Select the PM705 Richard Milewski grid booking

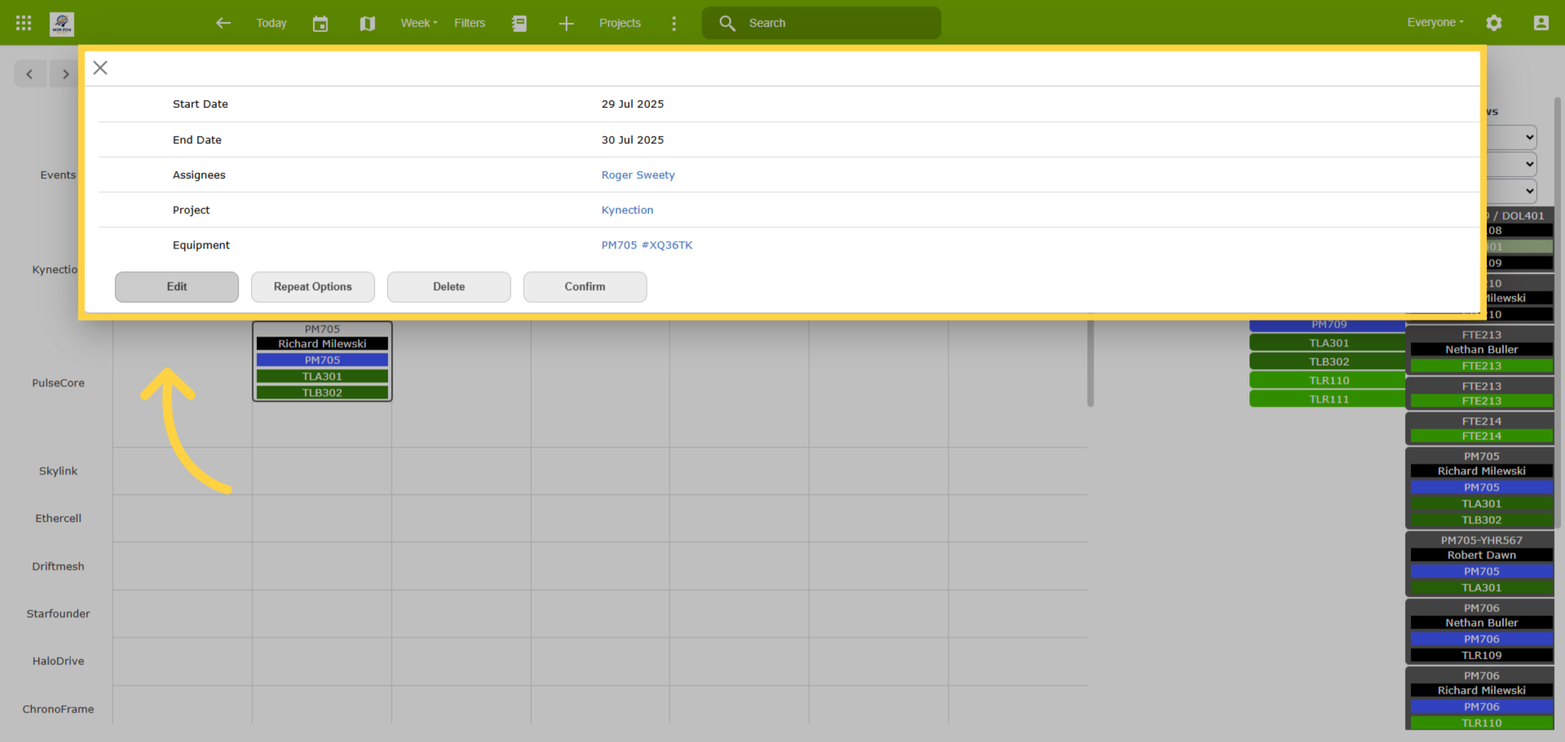322,361
